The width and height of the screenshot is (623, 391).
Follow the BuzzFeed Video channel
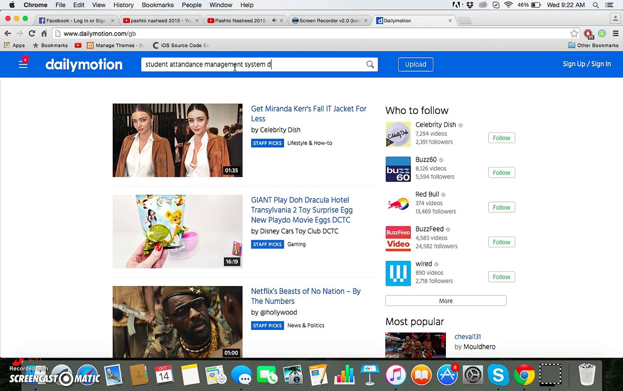click(x=501, y=242)
